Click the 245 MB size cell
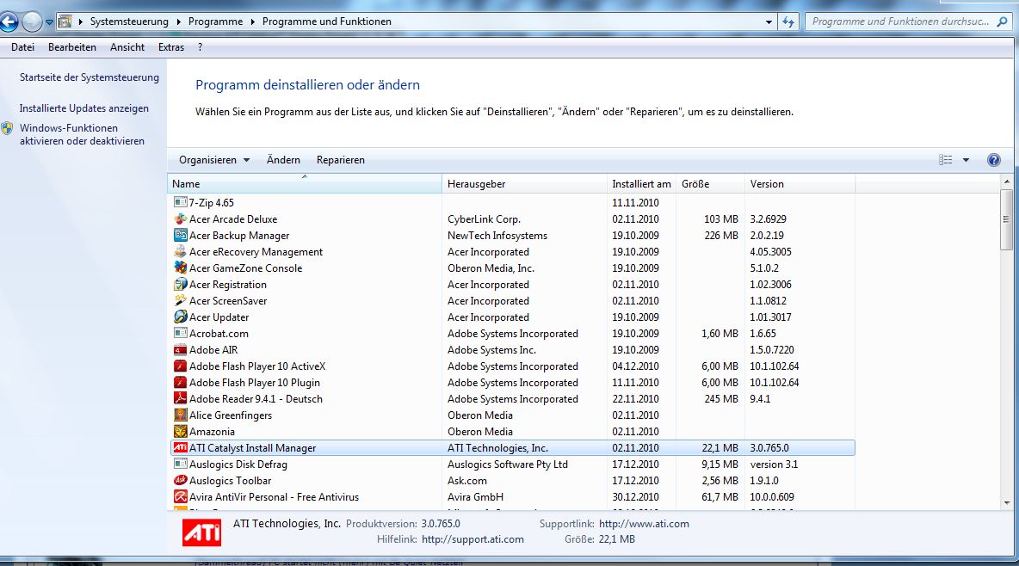Image resolution: width=1019 pixels, height=566 pixels. click(721, 399)
